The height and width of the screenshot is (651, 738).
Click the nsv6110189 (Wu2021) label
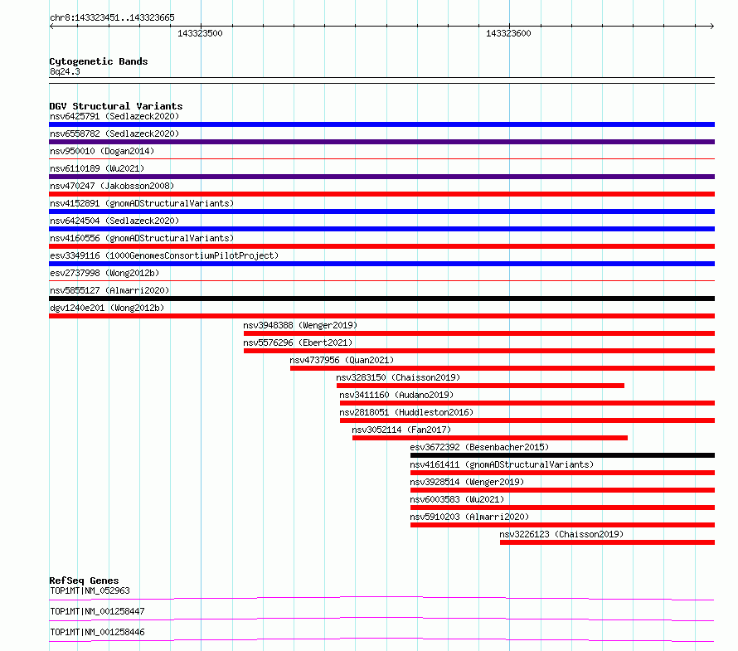pyautogui.click(x=97, y=168)
